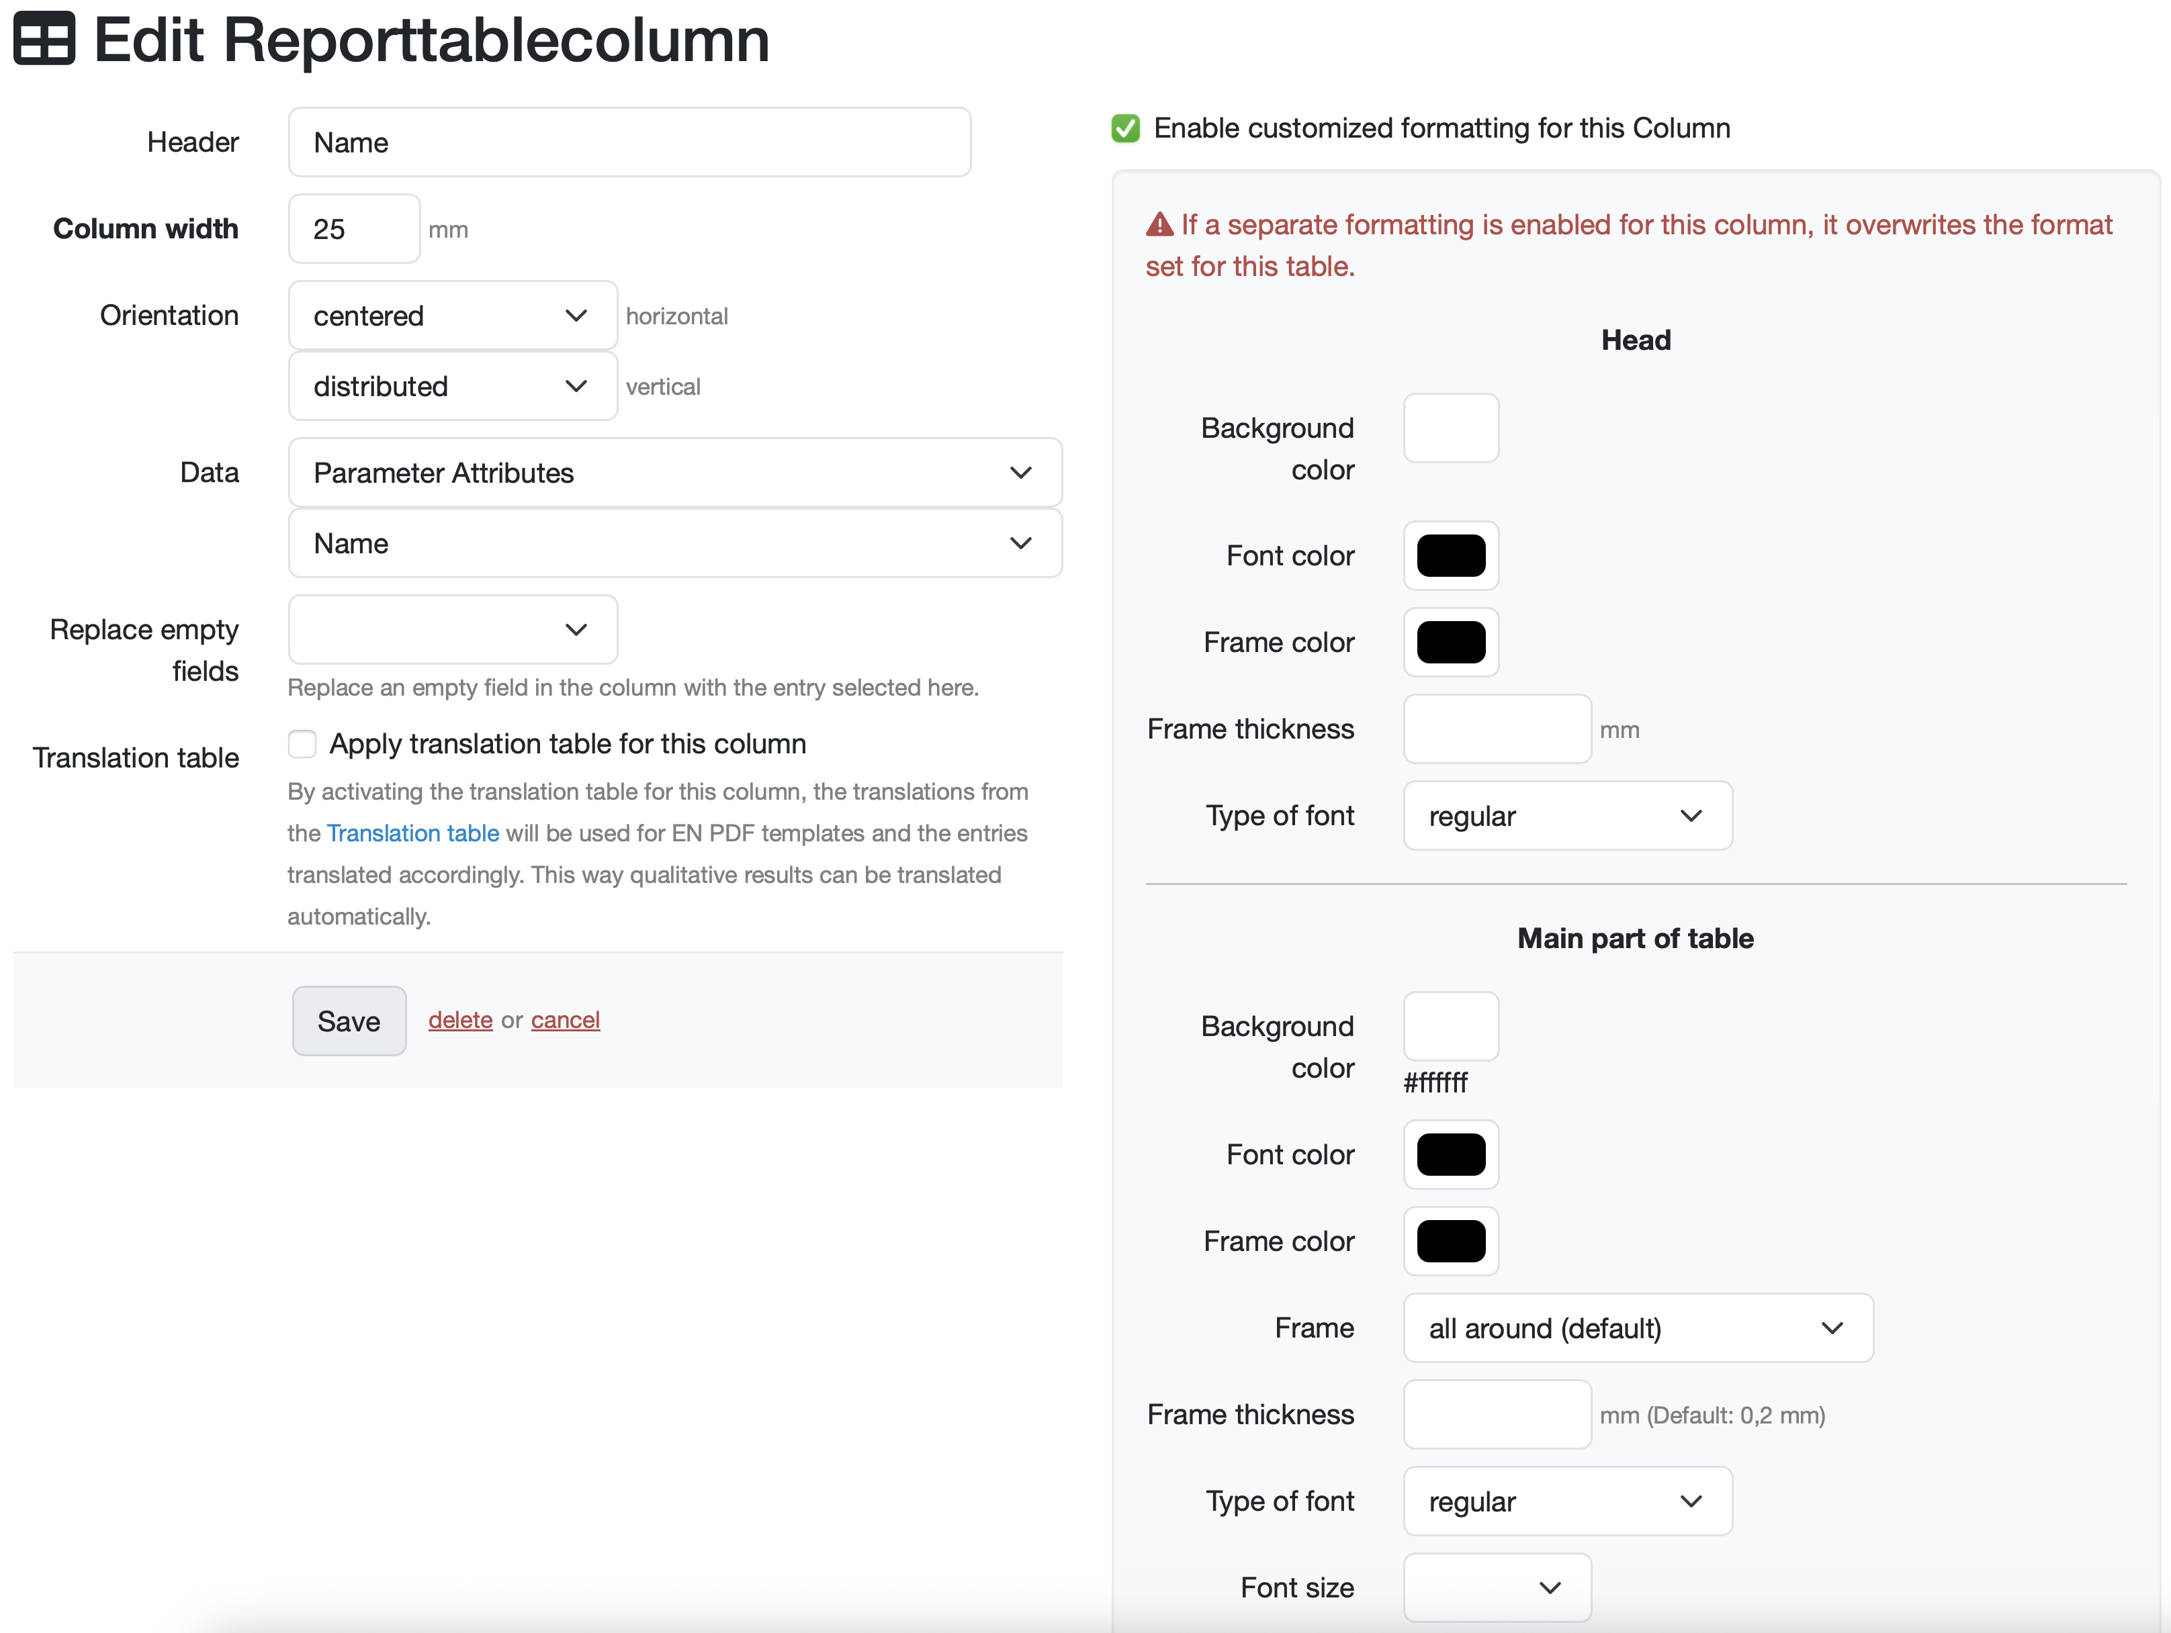The width and height of the screenshot is (2171, 1633).
Task: Open the Head Type of font dropdown
Action: pos(1566,816)
